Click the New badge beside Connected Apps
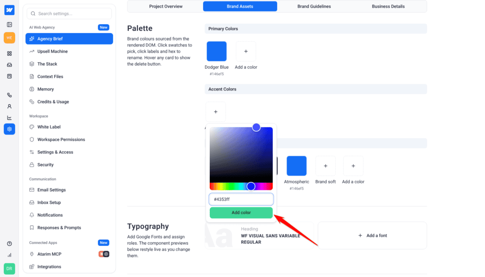 click(x=104, y=243)
